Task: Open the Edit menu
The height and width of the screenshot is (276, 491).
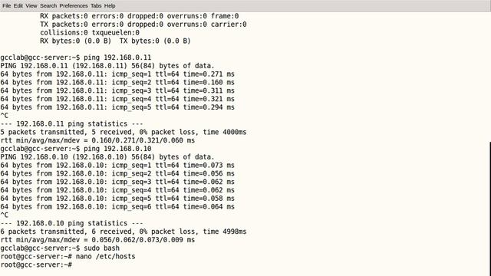Action: (x=18, y=5)
